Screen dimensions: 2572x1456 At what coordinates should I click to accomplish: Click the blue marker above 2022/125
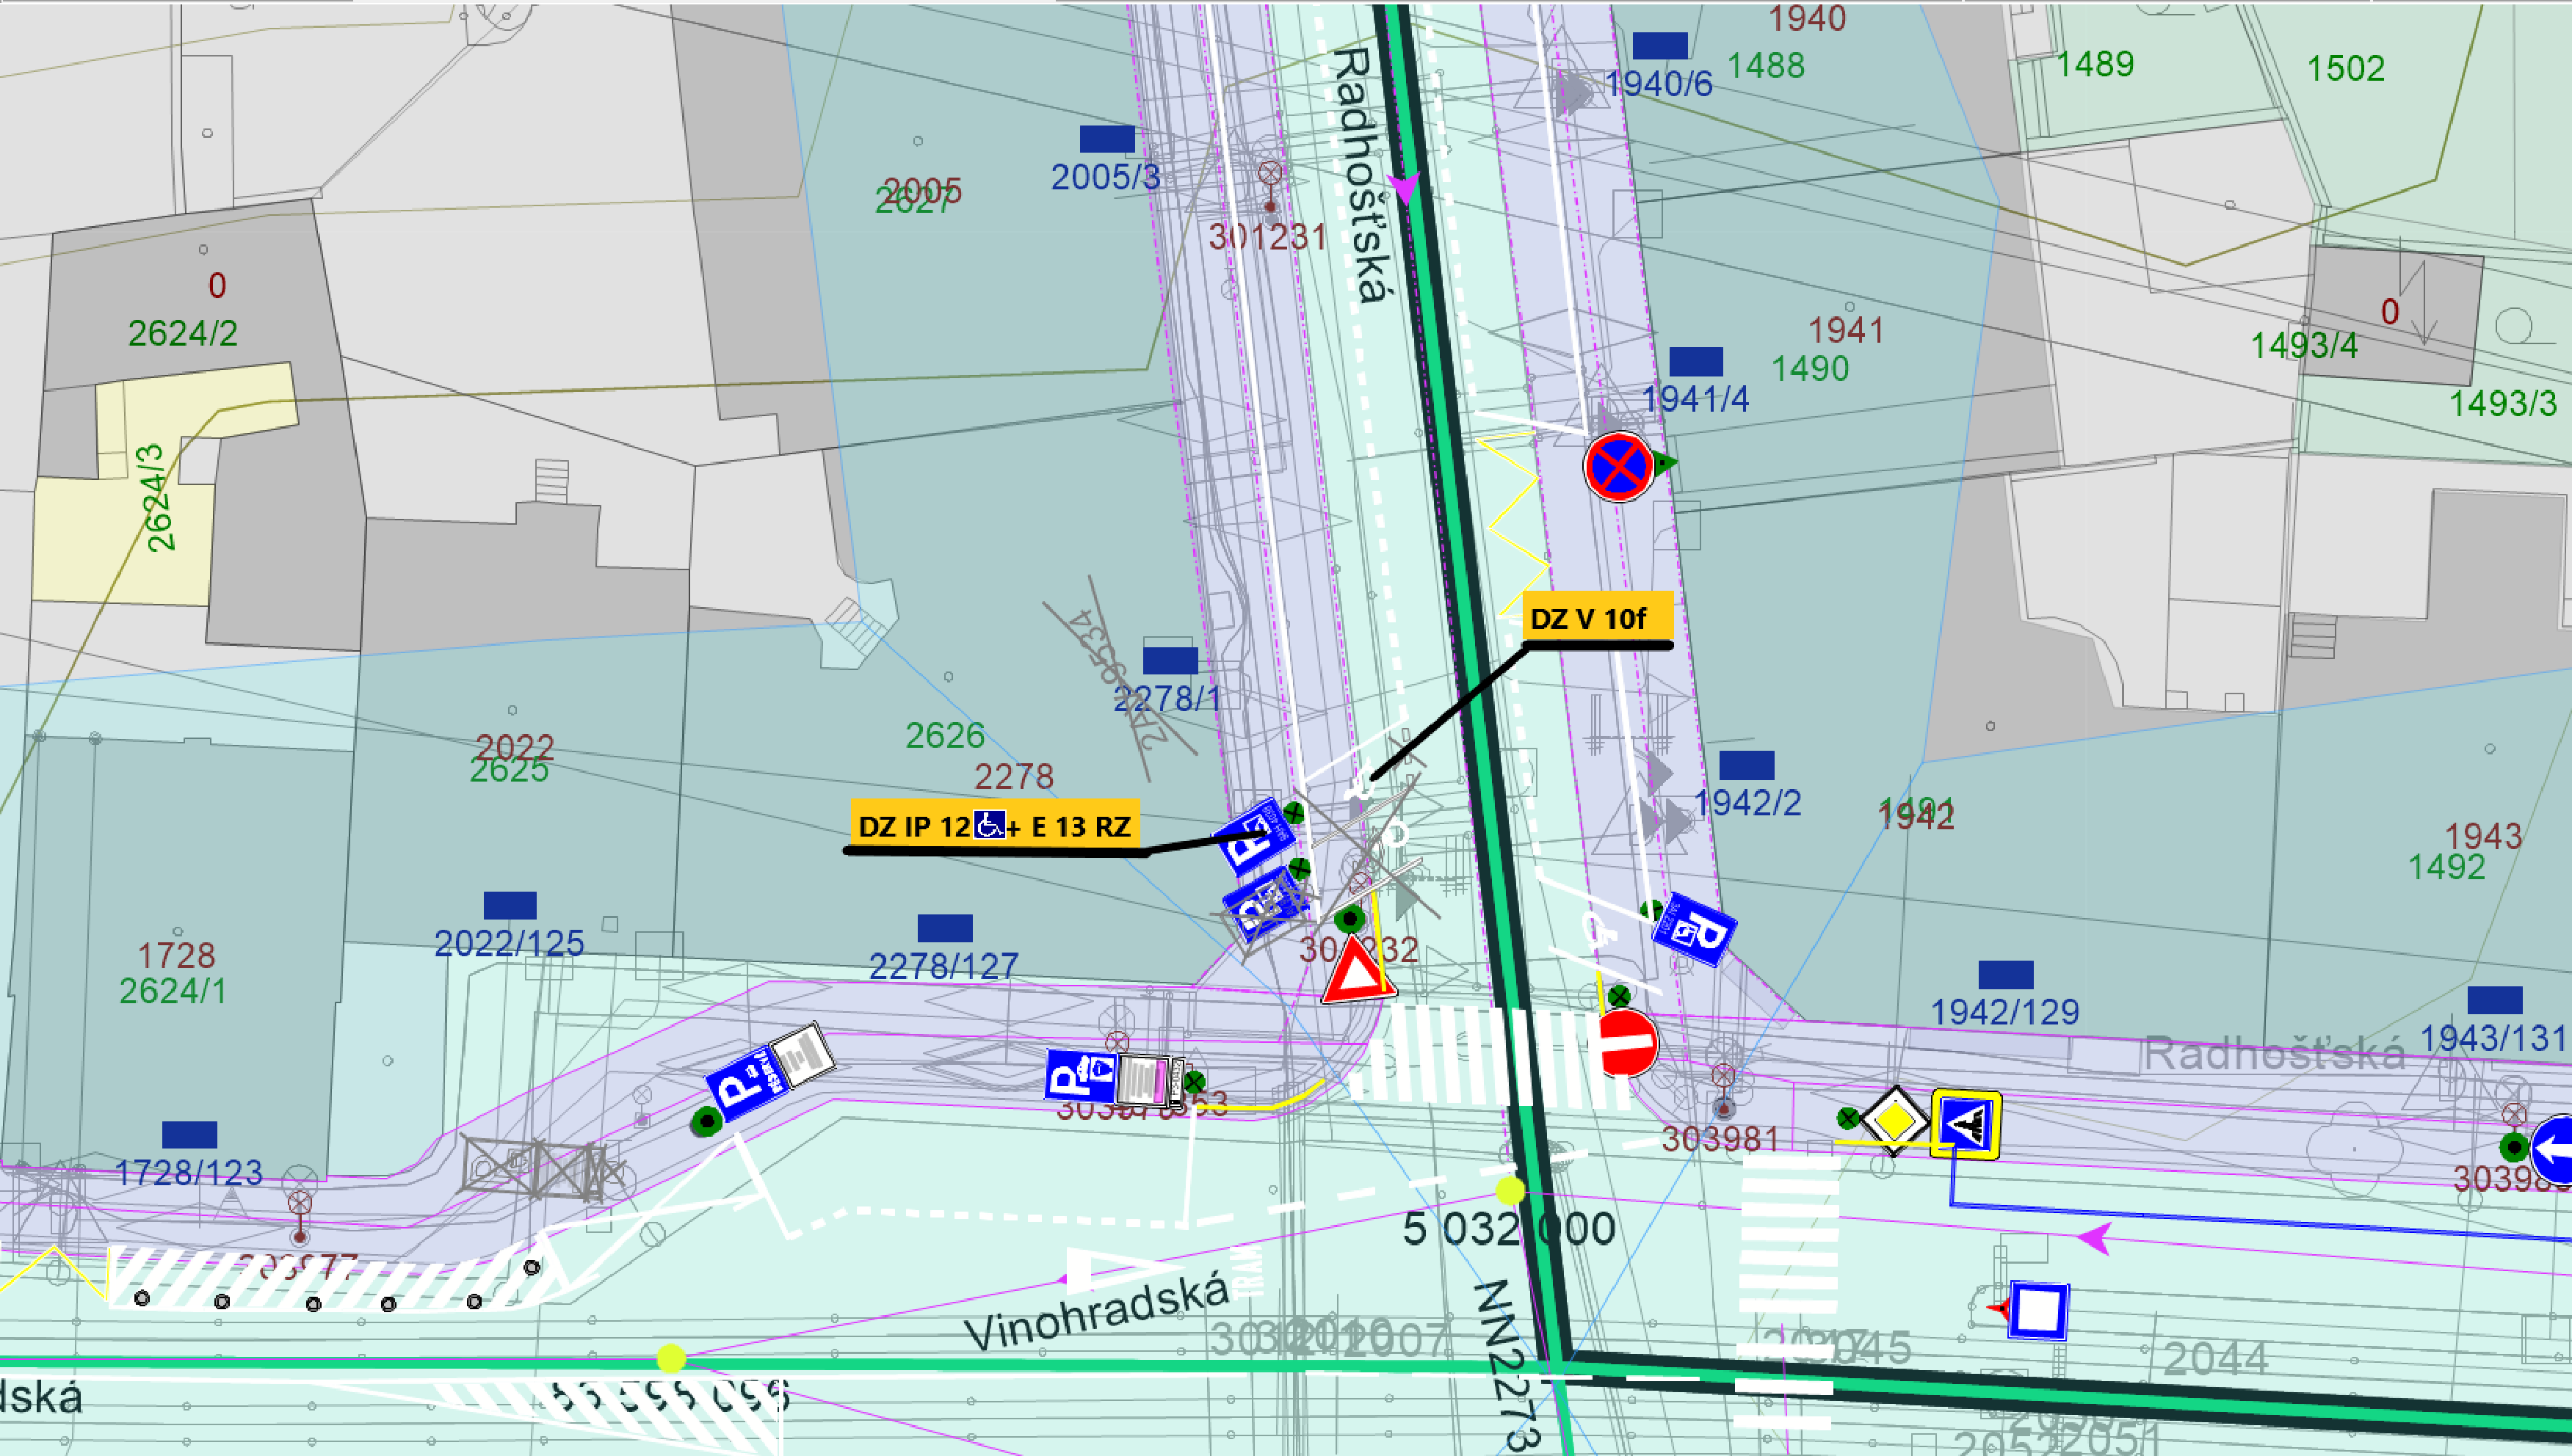[510, 906]
